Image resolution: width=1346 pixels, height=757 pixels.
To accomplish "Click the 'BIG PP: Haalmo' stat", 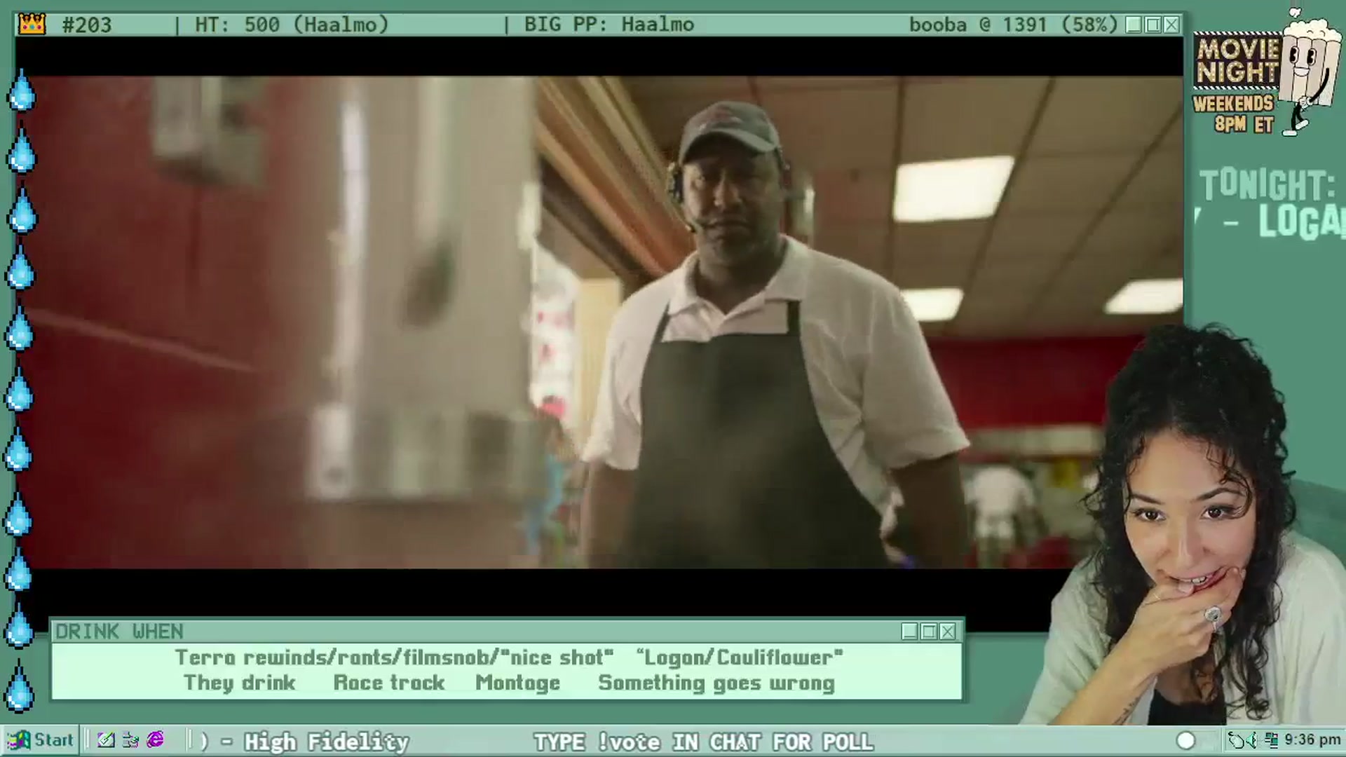I will [609, 25].
